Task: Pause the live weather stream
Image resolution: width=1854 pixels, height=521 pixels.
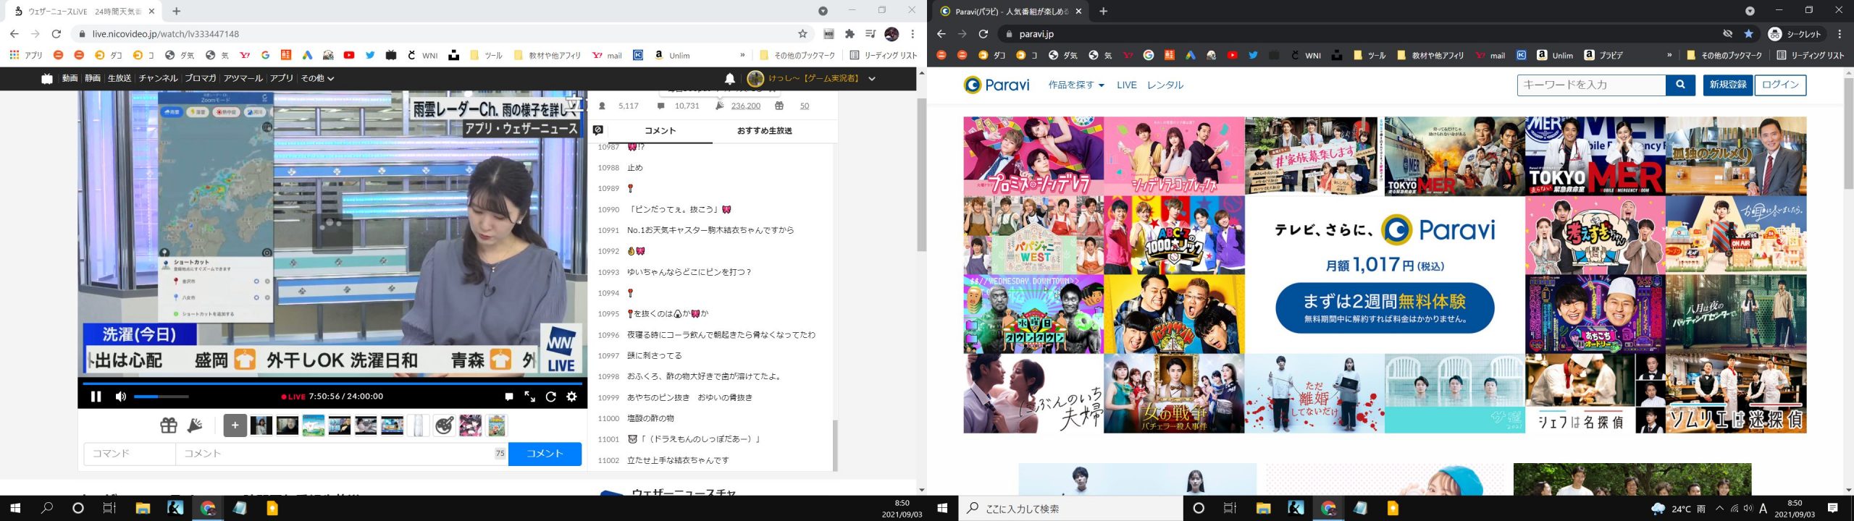Action: point(96,397)
